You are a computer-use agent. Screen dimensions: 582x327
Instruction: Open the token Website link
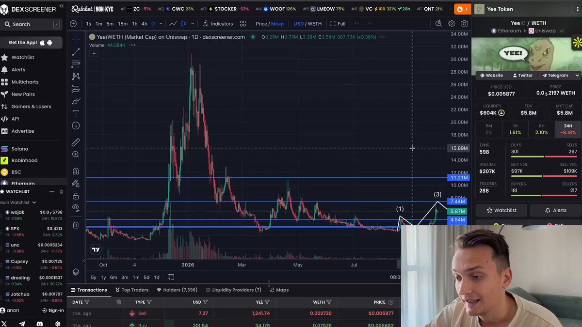(491, 76)
